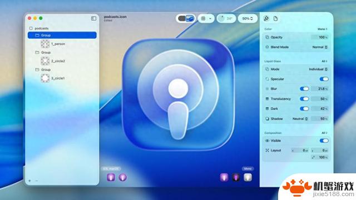Click the Shadow icon
This screenshot has height=200, width=356.
click(x=267, y=118)
